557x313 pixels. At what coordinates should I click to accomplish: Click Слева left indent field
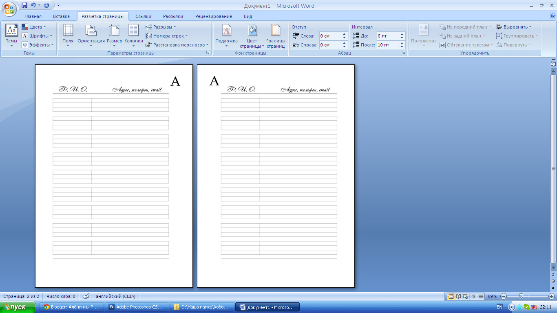click(330, 36)
